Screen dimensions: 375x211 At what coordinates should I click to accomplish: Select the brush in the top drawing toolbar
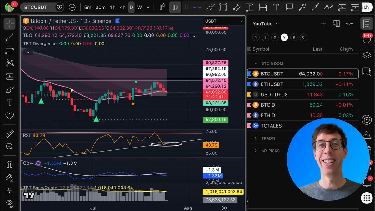coord(210,7)
